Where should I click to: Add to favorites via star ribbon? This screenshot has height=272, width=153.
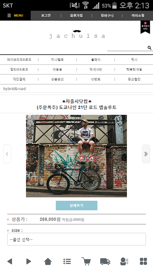[x=145, y=27]
